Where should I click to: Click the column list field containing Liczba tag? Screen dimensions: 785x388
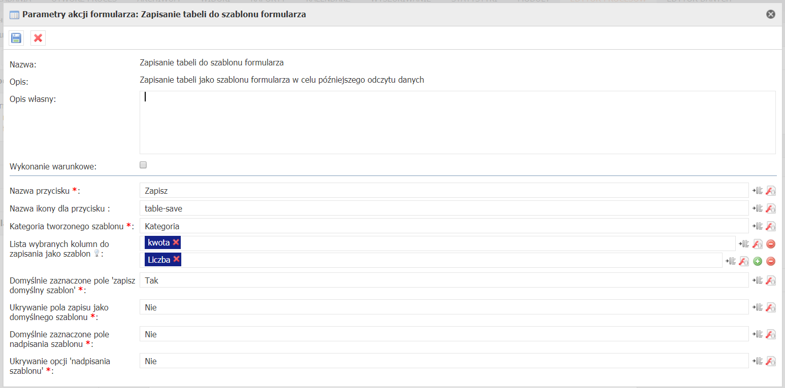(x=431, y=260)
